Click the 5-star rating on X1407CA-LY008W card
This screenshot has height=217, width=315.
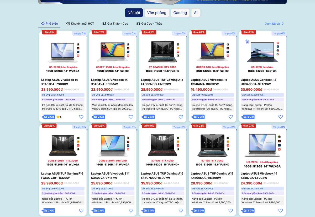pyautogui.click(x=59, y=117)
